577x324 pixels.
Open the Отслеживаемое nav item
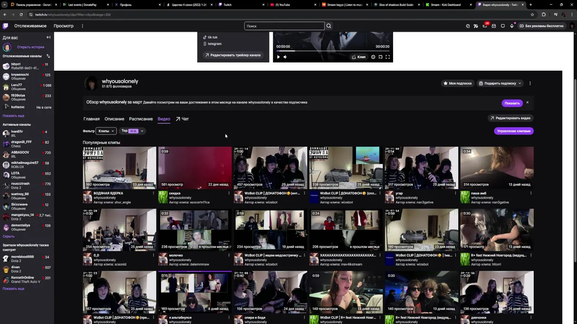30,26
